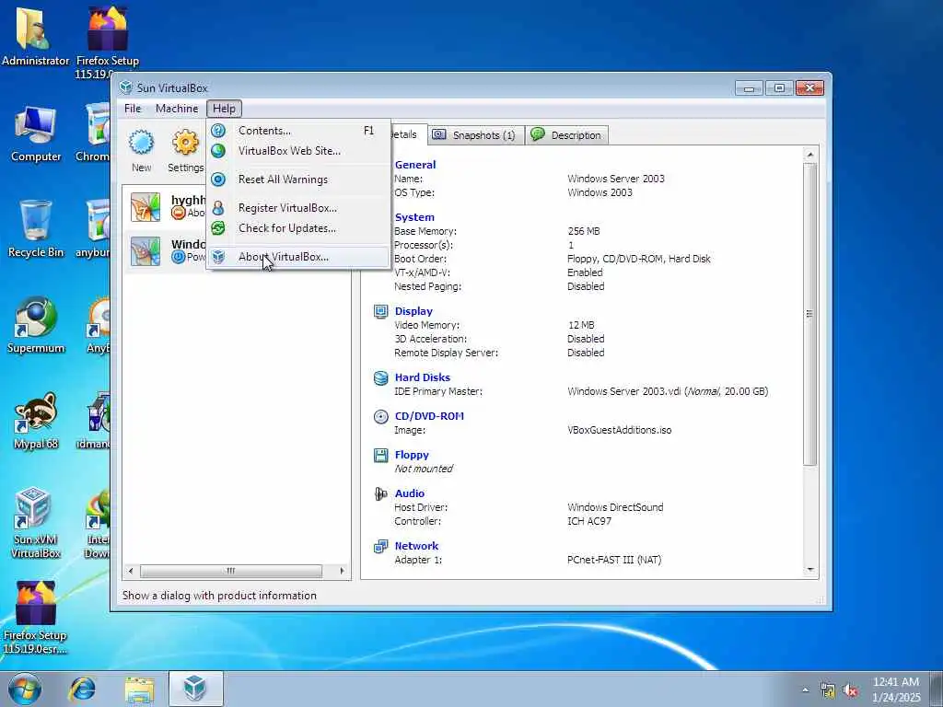Click VM list horizontal scroll left arrow
The image size is (943, 707).
pyautogui.click(x=131, y=571)
